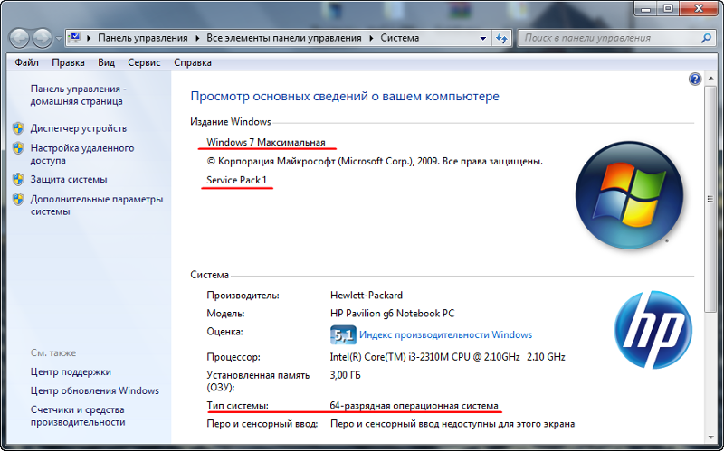Open Панель управления - домашняя страница link
Screen dimensions: 724x451
click(x=79, y=95)
